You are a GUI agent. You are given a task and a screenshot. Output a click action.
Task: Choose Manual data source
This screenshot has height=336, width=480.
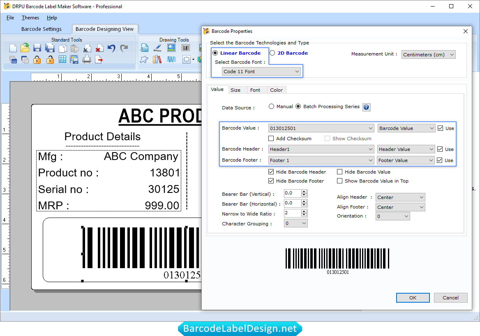pos(271,106)
